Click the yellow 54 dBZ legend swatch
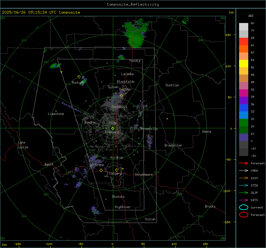 (x=244, y=63)
